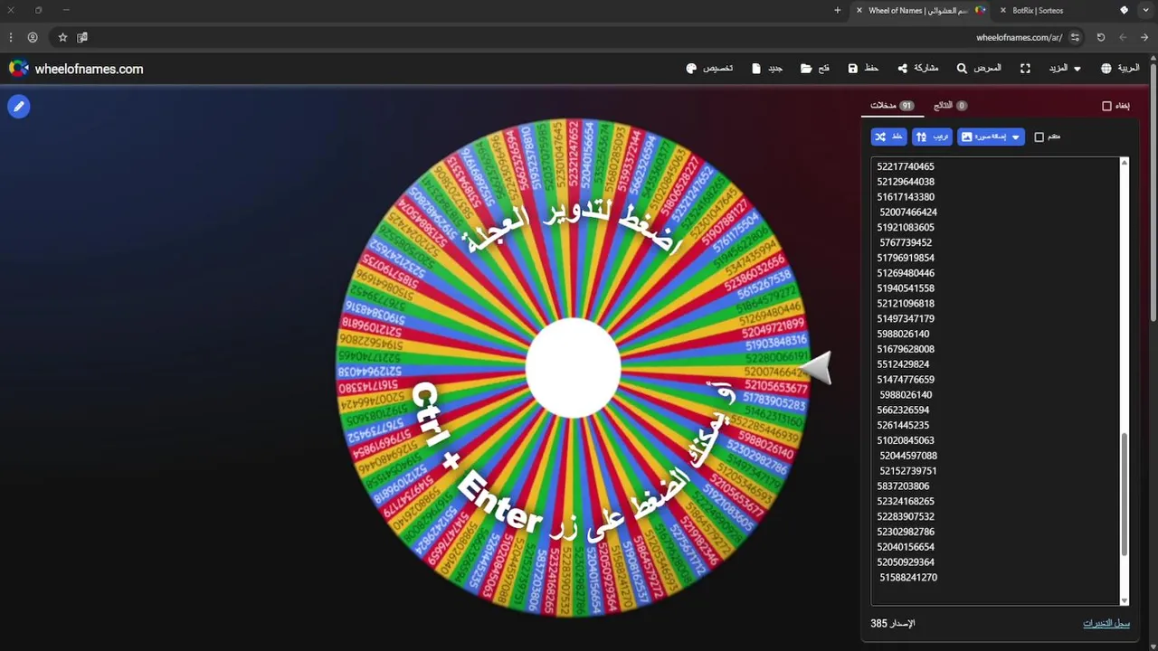Click the entries scrollbar up arrow

click(1125, 163)
